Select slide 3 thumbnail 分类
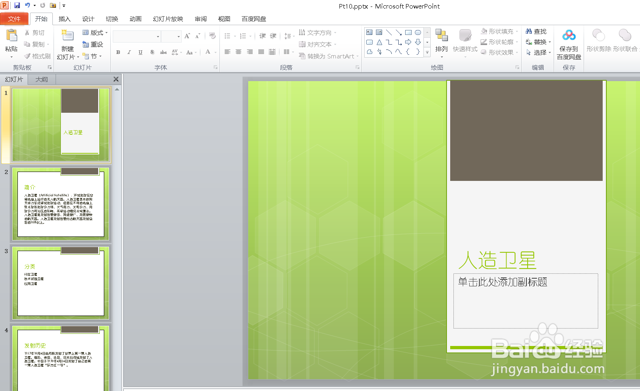The image size is (640, 391). 60,283
